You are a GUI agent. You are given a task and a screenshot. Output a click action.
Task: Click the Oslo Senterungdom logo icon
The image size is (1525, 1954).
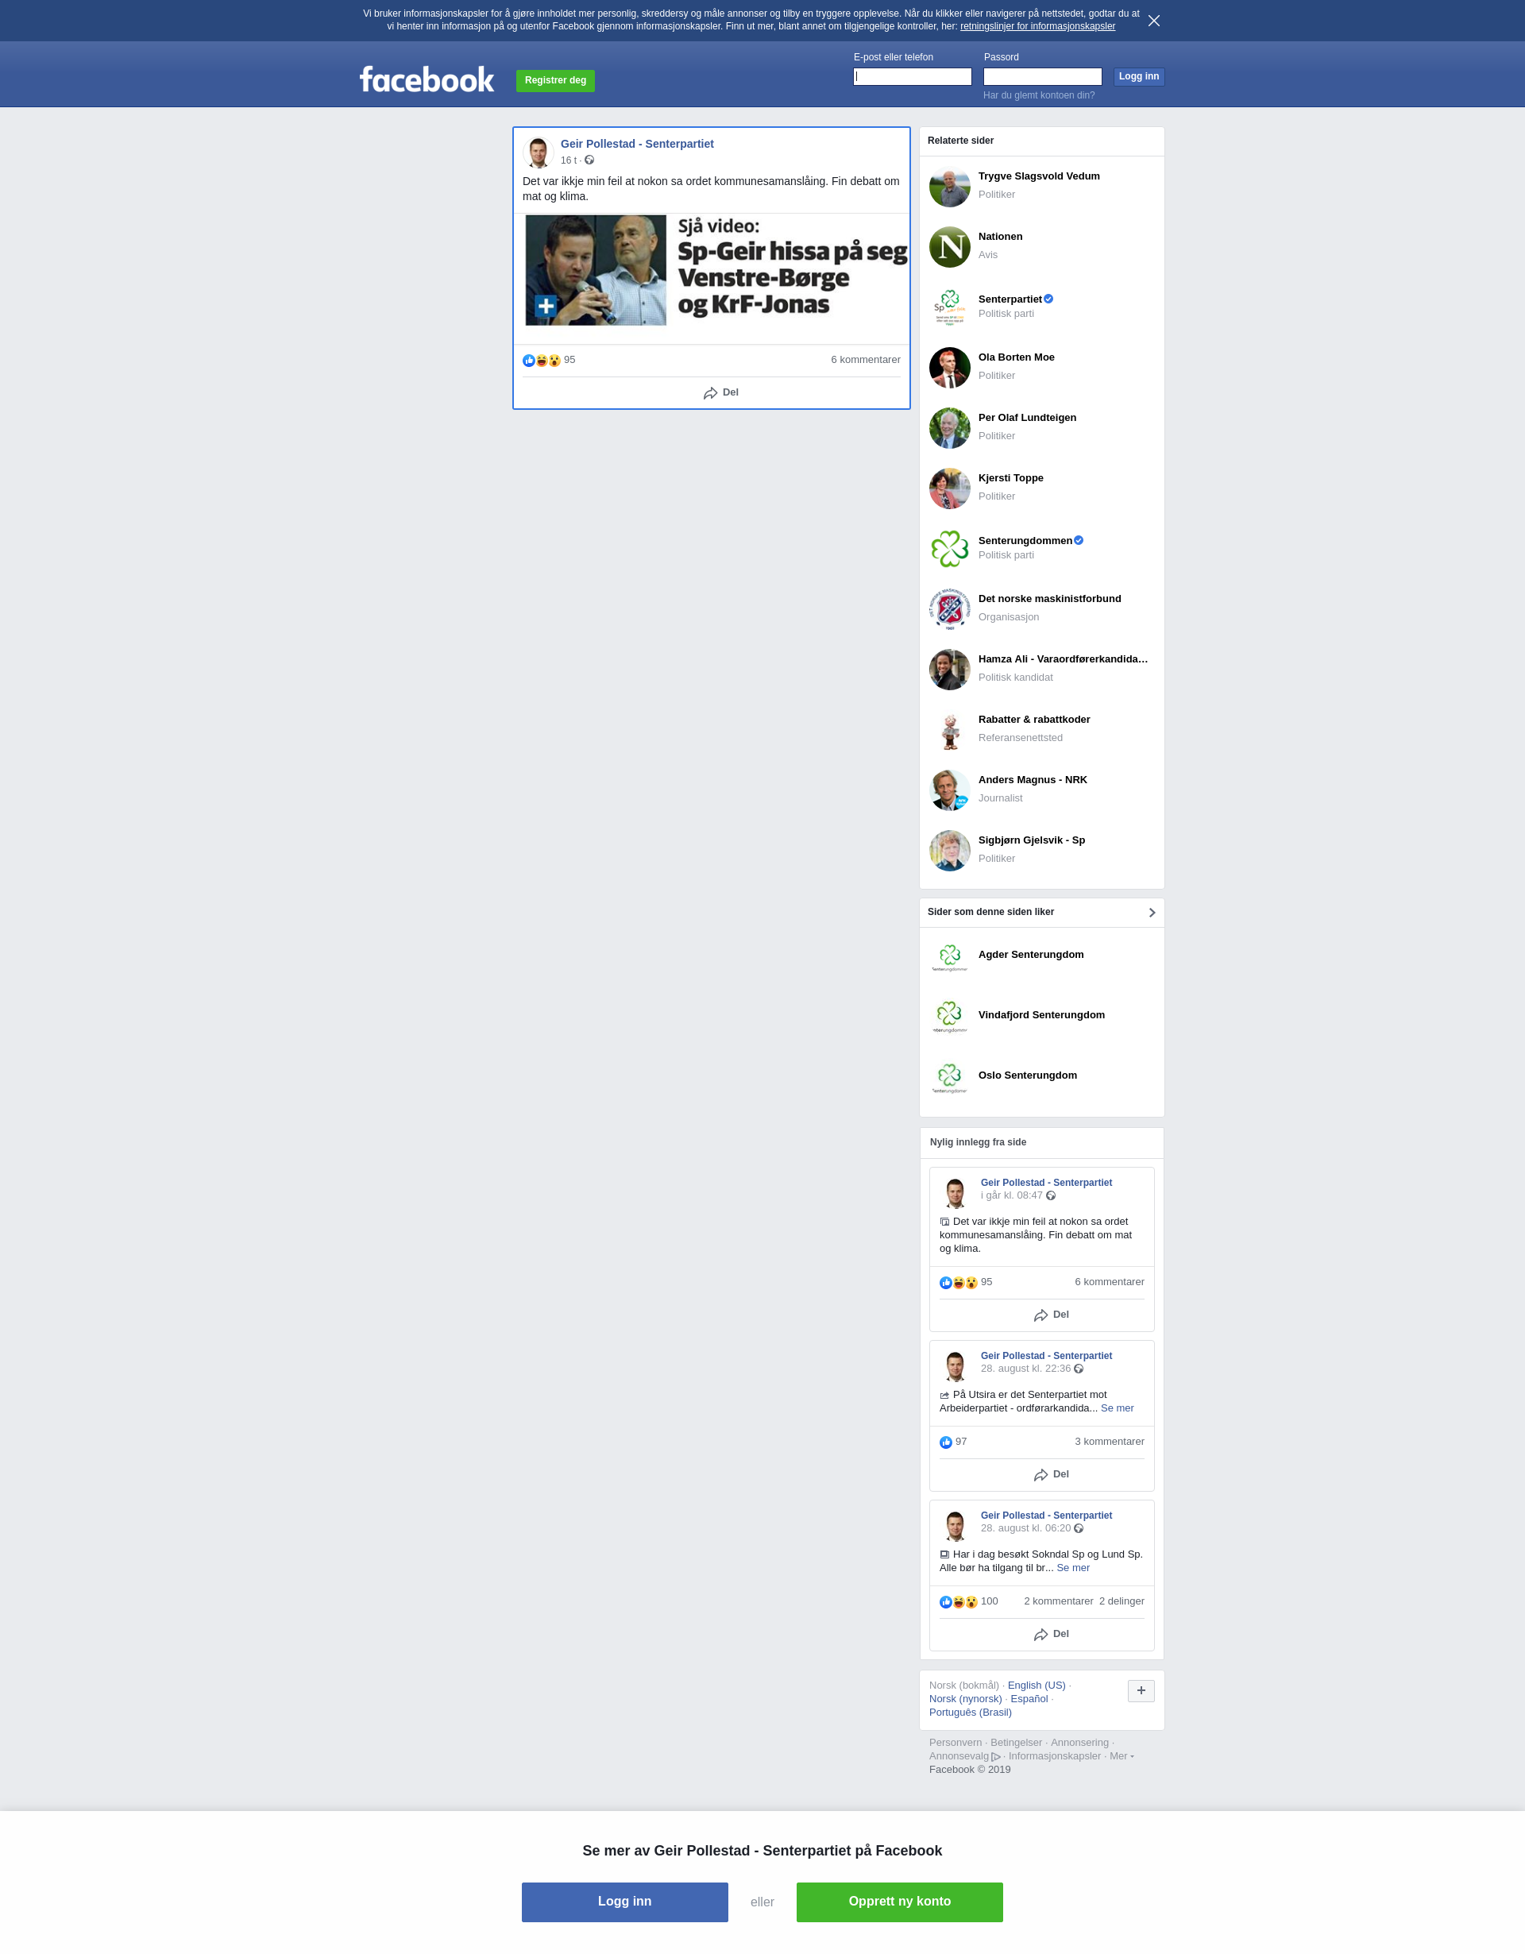click(949, 1076)
